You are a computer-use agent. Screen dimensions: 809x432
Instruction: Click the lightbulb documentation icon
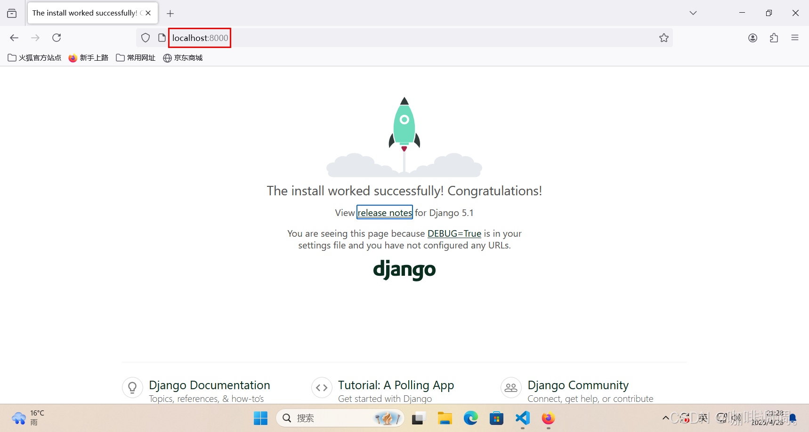pos(132,388)
